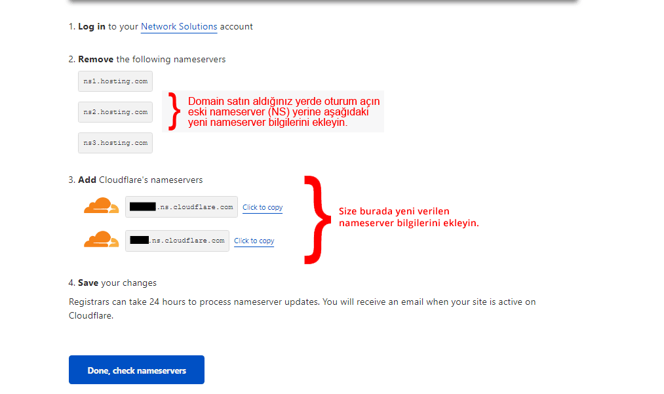Click the small red brace beside hosting nameservers
Image resolution: width=664 pixels, height=394 pixels.
174,111
